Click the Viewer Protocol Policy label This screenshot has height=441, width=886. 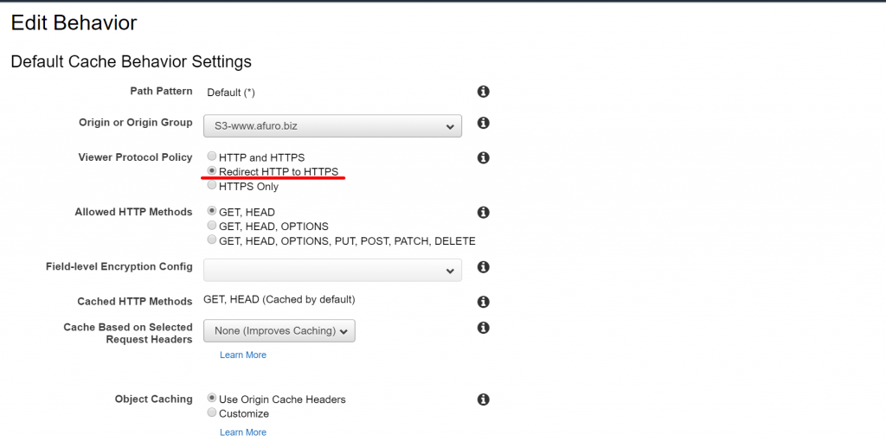click(136, 157)
